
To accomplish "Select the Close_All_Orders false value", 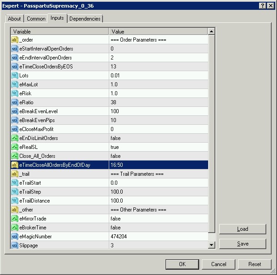I will [x=158, y=156].
